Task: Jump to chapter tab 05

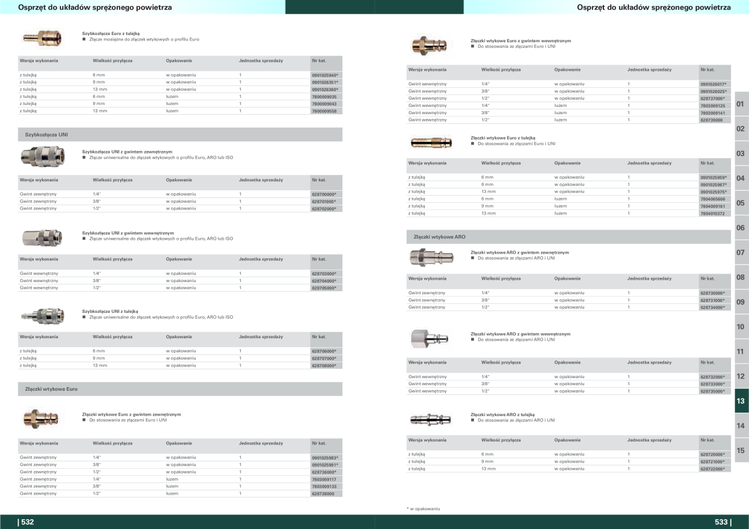Action: (742, 203)
